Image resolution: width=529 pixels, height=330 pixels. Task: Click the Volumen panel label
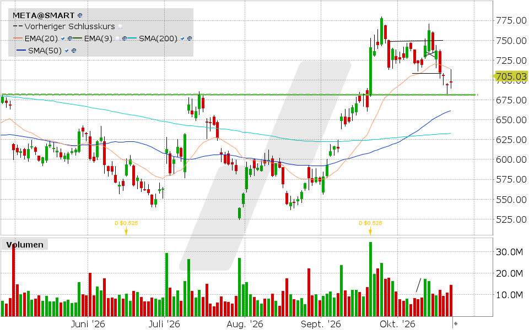[25, 244]
